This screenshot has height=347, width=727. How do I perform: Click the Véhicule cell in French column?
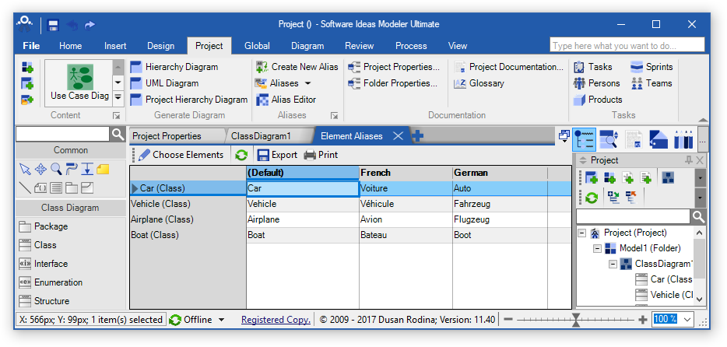click(406, 204)
